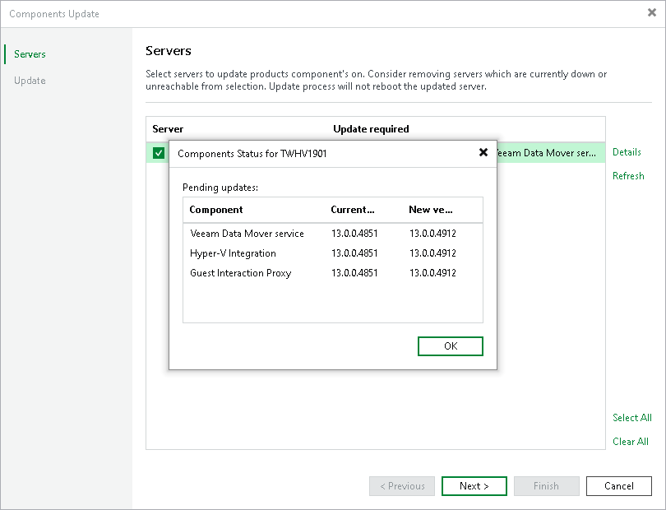Uncheck the server row checkbox

click(x=159, y=152)
